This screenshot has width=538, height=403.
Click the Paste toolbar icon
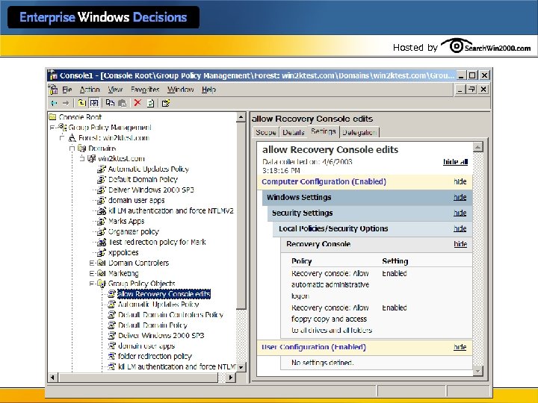tap(122, 103)
